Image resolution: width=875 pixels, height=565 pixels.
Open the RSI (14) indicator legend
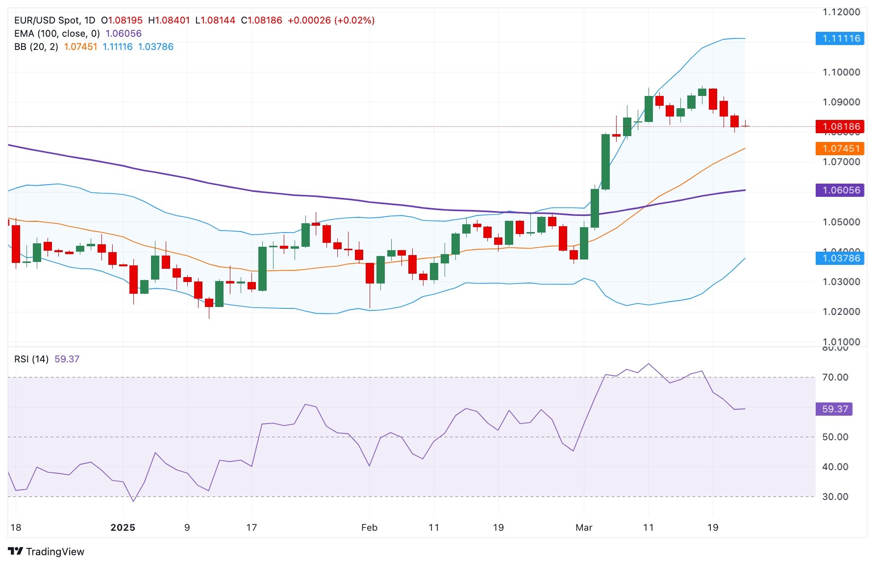tap(31, 359)
